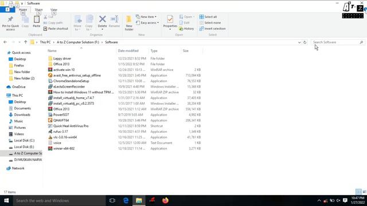Click the History ribbon command
367x206 pixels.
186,29
